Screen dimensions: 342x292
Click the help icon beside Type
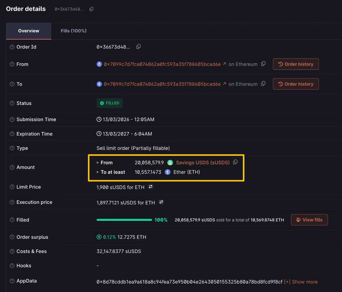coord(12,148)
